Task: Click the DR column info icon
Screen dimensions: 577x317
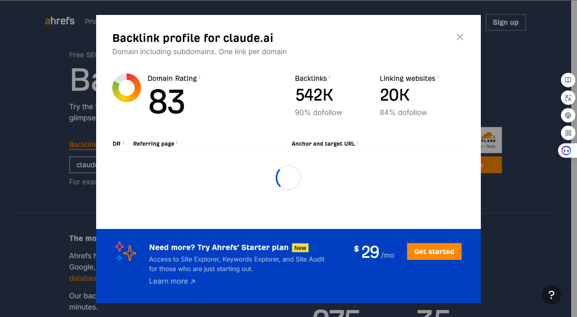Action: coord(123,142)
